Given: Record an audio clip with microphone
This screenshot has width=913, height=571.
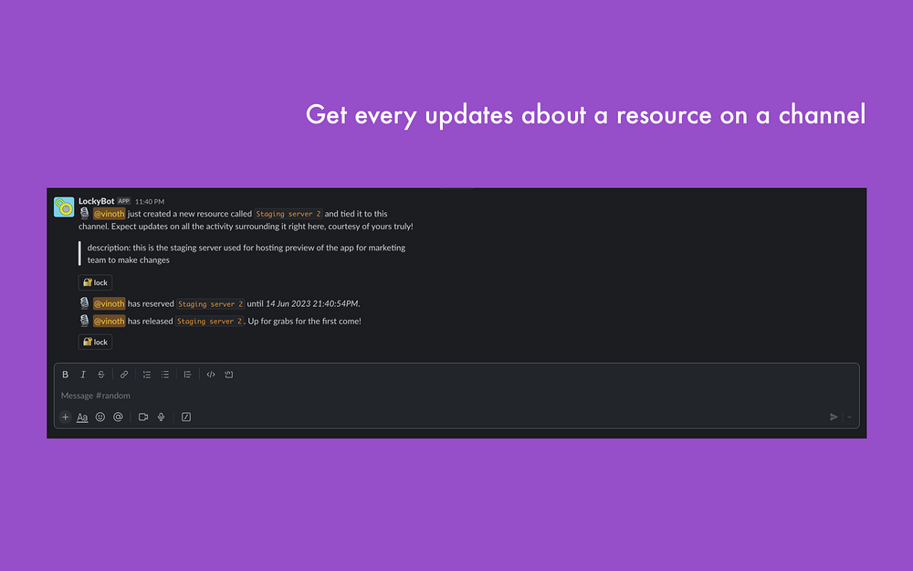Looking at the screenshot, I should [162, 418].
